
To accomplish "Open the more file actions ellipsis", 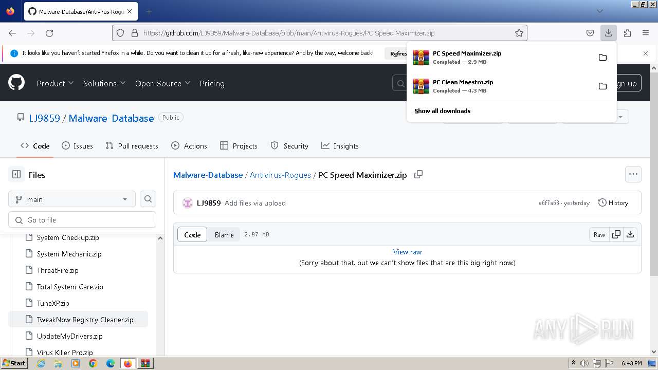I will point(633,174).
